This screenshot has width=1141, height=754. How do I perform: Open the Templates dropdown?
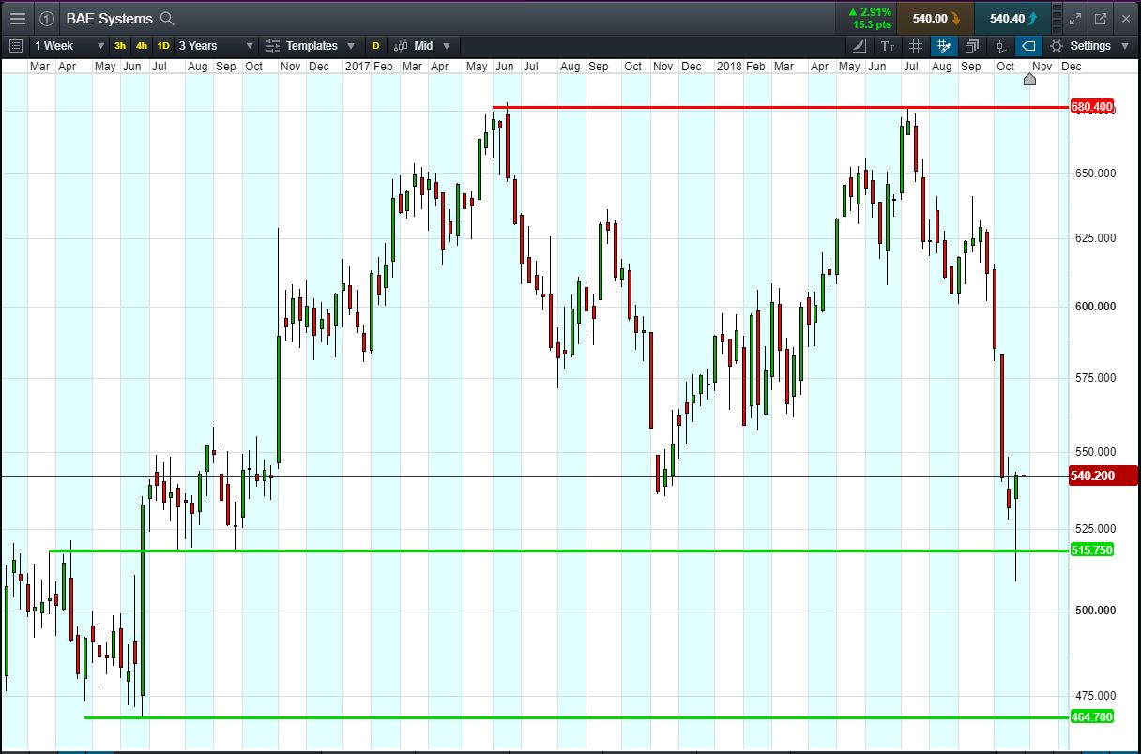[311, 45]
